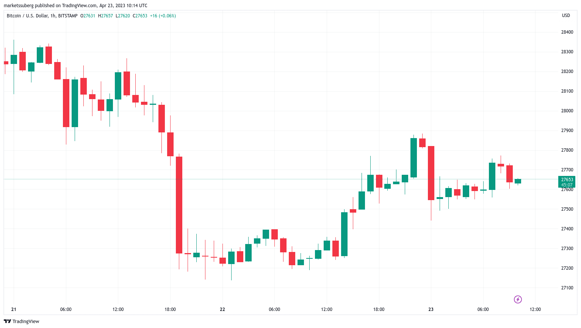Click date marker 21 on time axis
Image resolution: width=581 pixels, height=328 pixels.
pyautogui.click(x=14, y=309)
